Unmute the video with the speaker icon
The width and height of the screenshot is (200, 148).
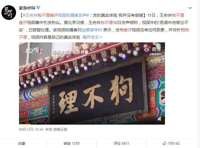[x=160, y=119]
